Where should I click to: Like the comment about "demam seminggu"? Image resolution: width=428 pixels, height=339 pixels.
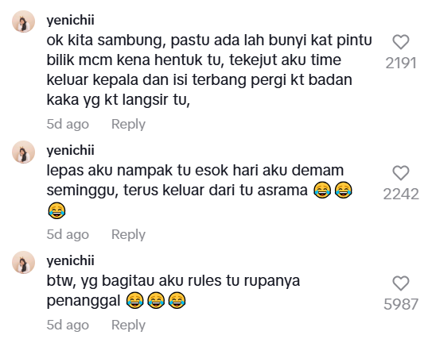click(401, 173)
